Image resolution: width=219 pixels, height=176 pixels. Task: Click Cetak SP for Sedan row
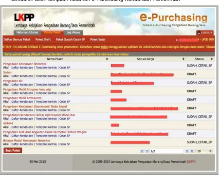tap(65, 76)
